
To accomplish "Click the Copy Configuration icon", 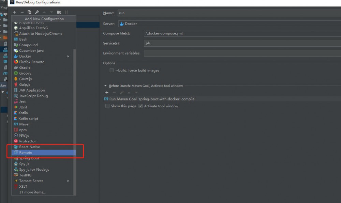I will (29, 12).
